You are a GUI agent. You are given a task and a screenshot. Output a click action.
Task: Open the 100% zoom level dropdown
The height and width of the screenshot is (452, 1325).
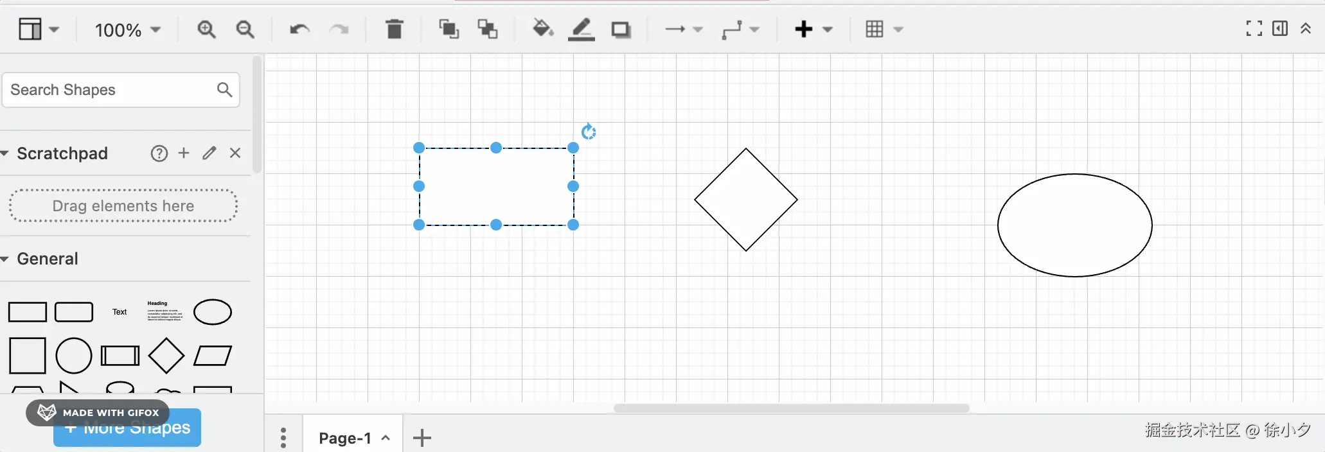(127, 30)
